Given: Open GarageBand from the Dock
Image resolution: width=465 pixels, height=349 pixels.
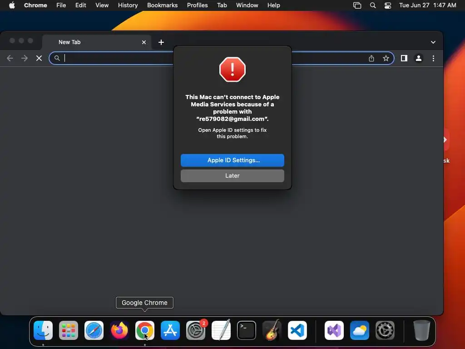Looking at the screenshot, I should (x=272, y=330).
